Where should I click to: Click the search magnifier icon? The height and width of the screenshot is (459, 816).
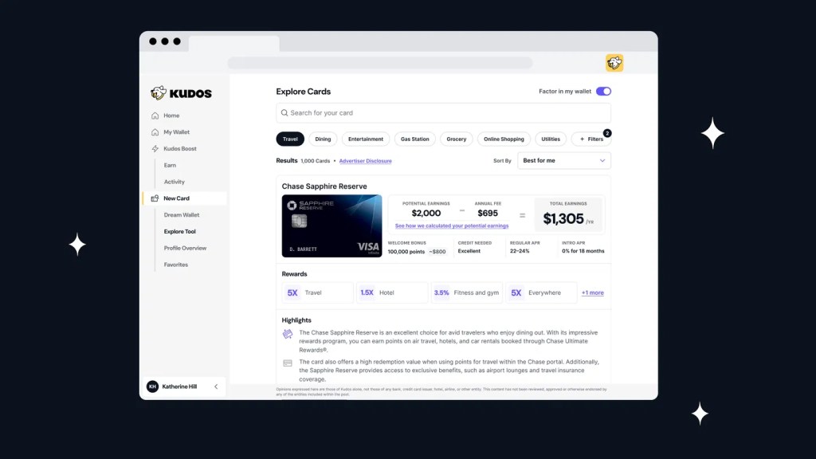(284, 113)
